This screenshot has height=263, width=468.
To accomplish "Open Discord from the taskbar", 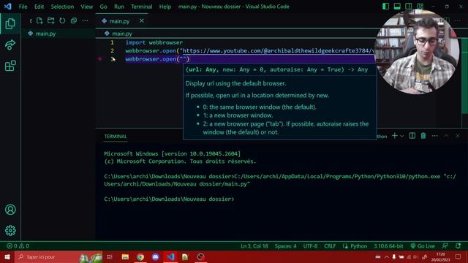I will click(x=156, y=256).
